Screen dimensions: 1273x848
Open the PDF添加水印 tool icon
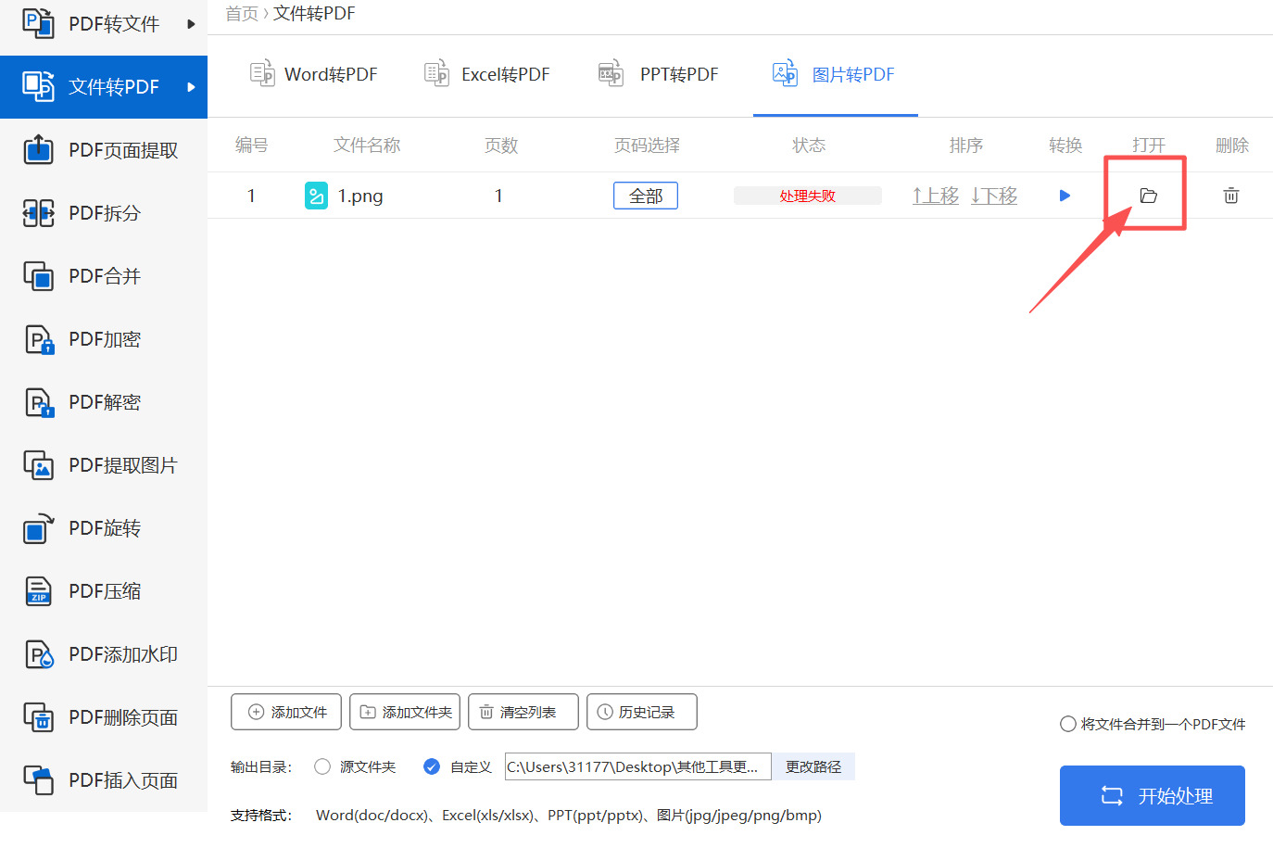pyautogui.click(x=37, y=653)
